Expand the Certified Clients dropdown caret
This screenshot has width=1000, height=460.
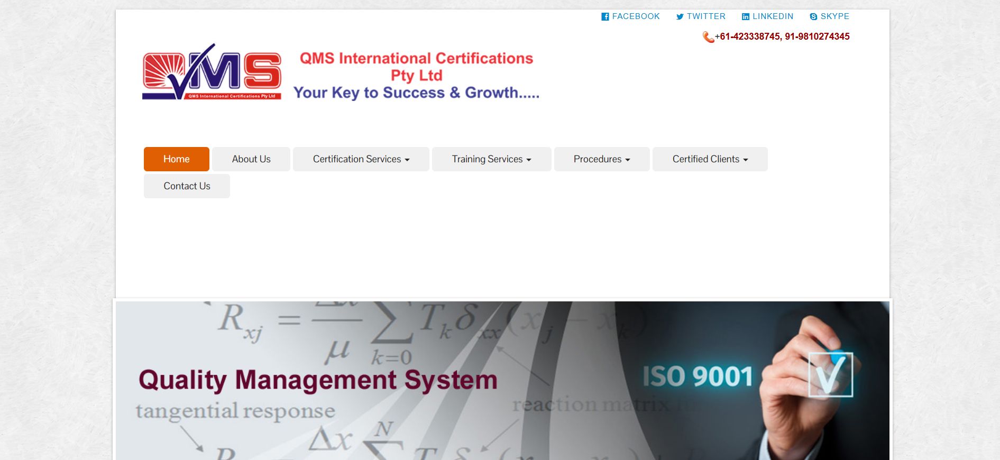click(746, 160)
